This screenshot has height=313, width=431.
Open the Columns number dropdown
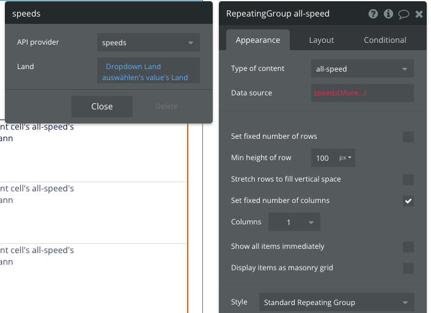pyautogui.click(x=294, y=222)
